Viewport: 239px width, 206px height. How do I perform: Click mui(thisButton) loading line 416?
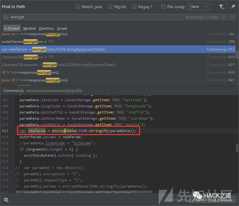(60, 155)
